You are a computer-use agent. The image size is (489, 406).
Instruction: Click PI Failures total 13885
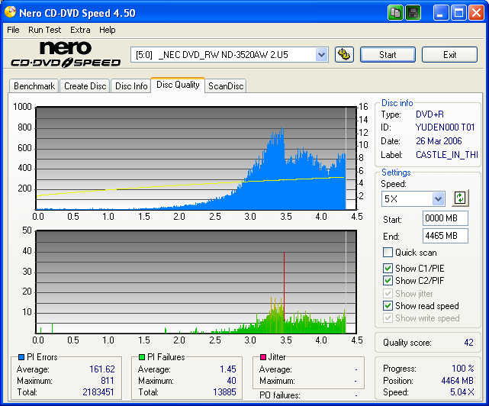pos(224,392)
